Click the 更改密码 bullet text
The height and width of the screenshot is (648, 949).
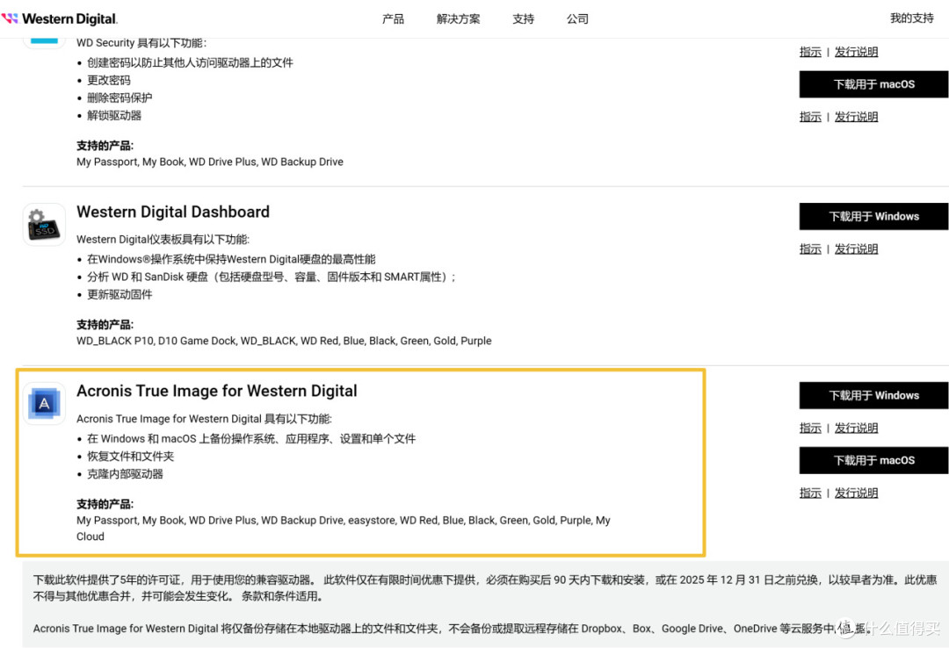(109, 81)
